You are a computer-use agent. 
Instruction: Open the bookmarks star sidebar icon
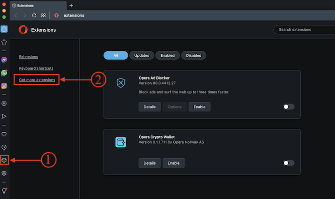4,42
